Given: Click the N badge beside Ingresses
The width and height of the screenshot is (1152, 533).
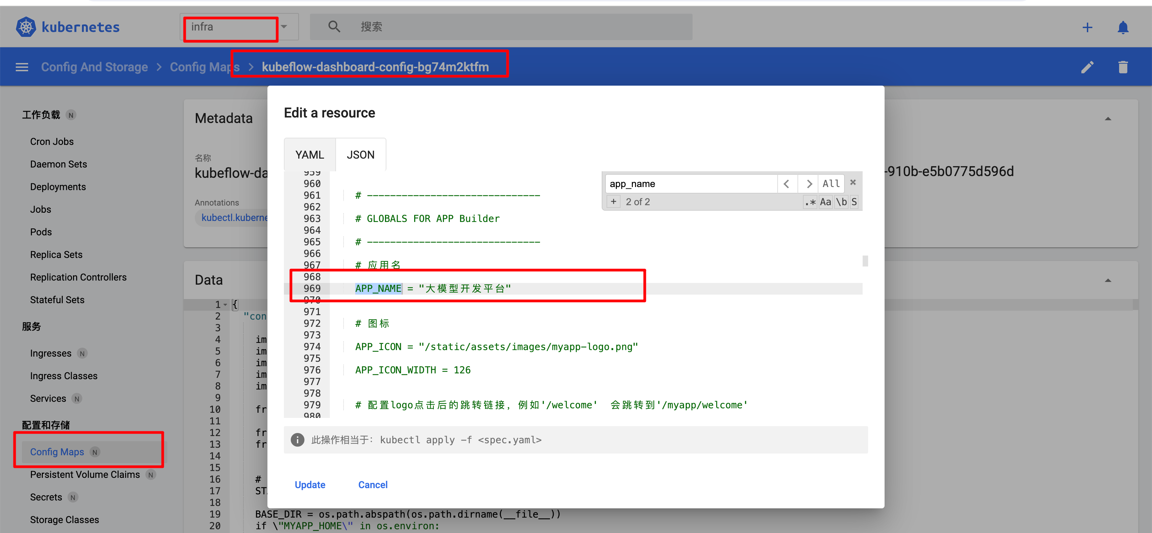Looking at the screenshot, I should 82,354.
